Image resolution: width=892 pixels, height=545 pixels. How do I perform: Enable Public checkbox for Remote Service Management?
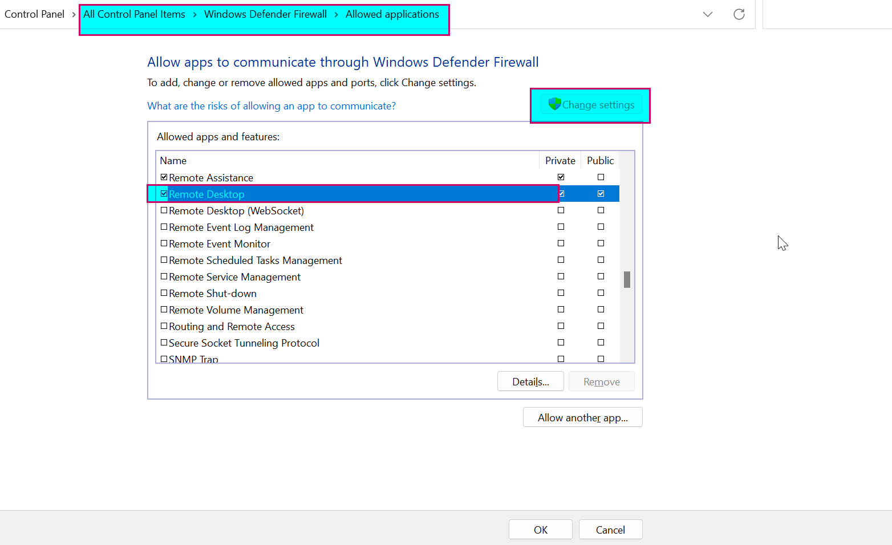coord(601,276)
